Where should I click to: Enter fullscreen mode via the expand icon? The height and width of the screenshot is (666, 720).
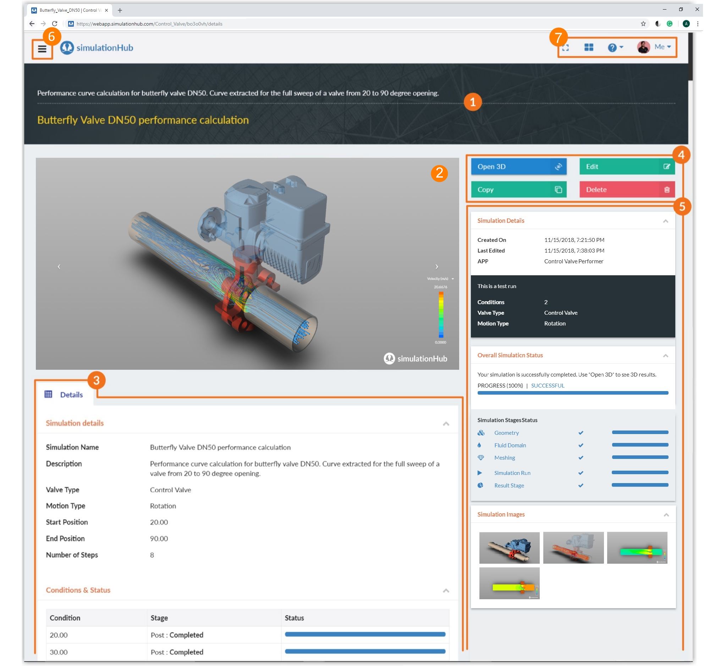[566, 47]
